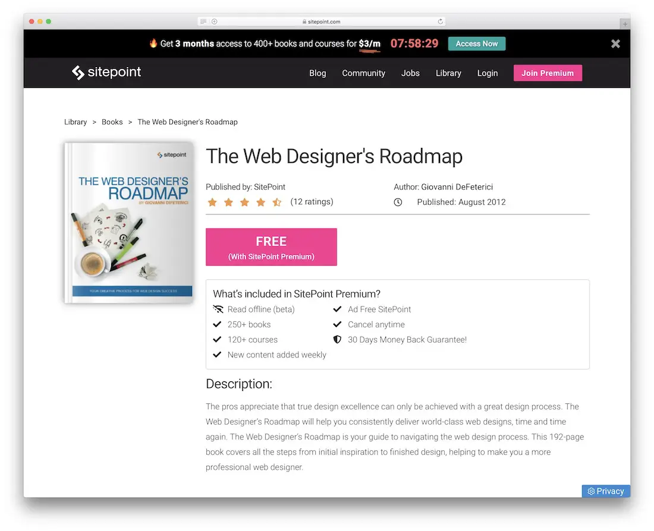Click the first rating star
Viewport: 654px width, 531px height.
coord(212,202)
